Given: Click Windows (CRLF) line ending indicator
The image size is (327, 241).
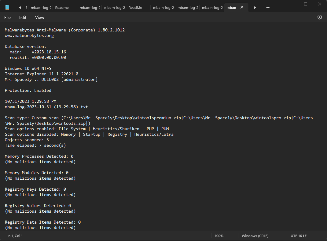Looking at the screenshot, I should (x=255, y=236).
